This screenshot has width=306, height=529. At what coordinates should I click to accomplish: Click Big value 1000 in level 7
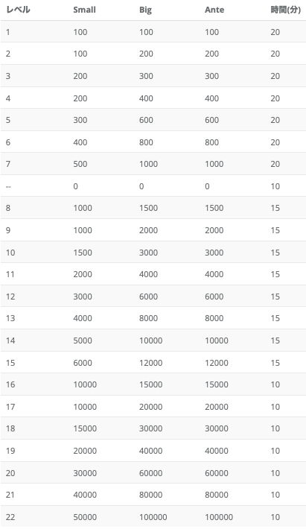click(x=148, y=164)
